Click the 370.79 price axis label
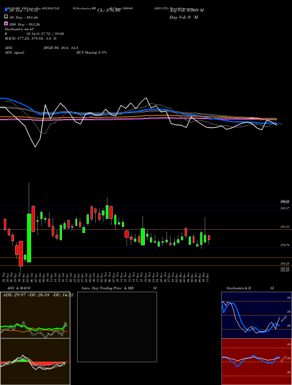The height and width of the screenshot is (385, 292). click(x=285, y=245)
